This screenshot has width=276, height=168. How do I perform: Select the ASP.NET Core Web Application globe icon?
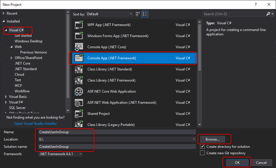[x=79, y=91]
